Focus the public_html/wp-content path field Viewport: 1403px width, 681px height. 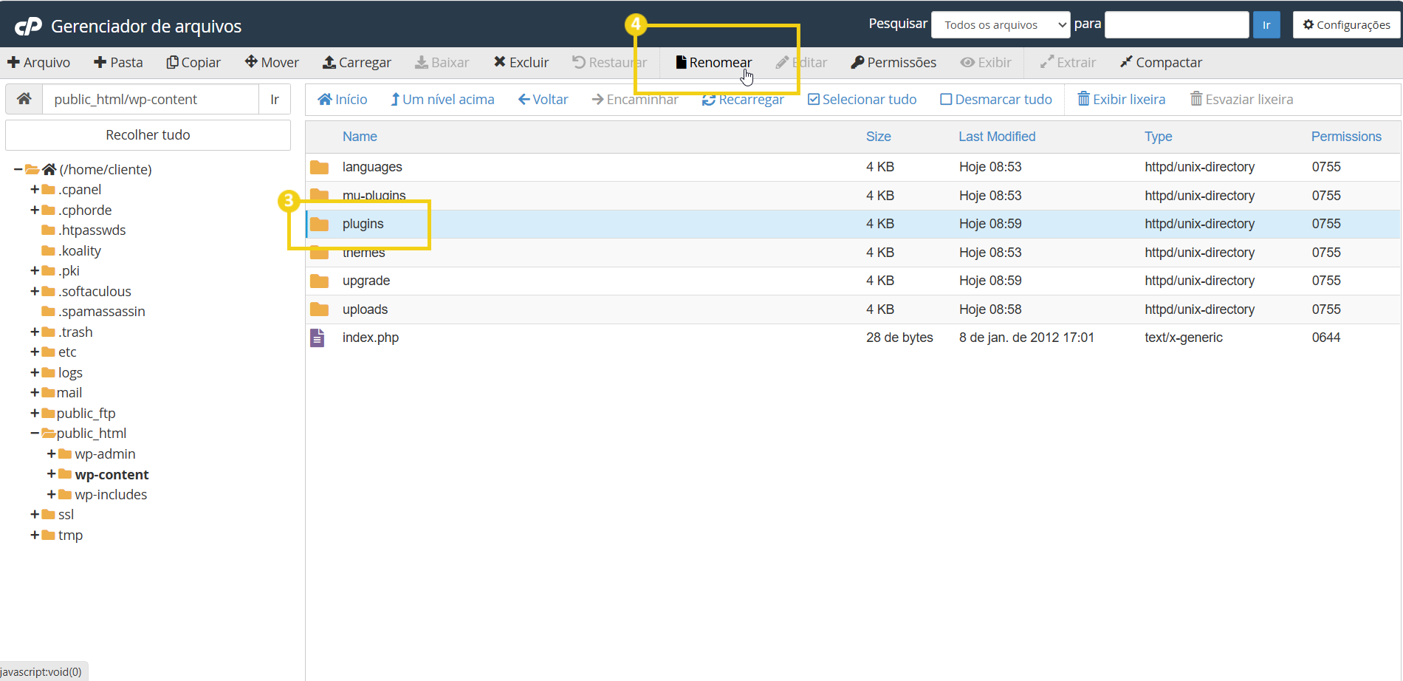point(151,99)
